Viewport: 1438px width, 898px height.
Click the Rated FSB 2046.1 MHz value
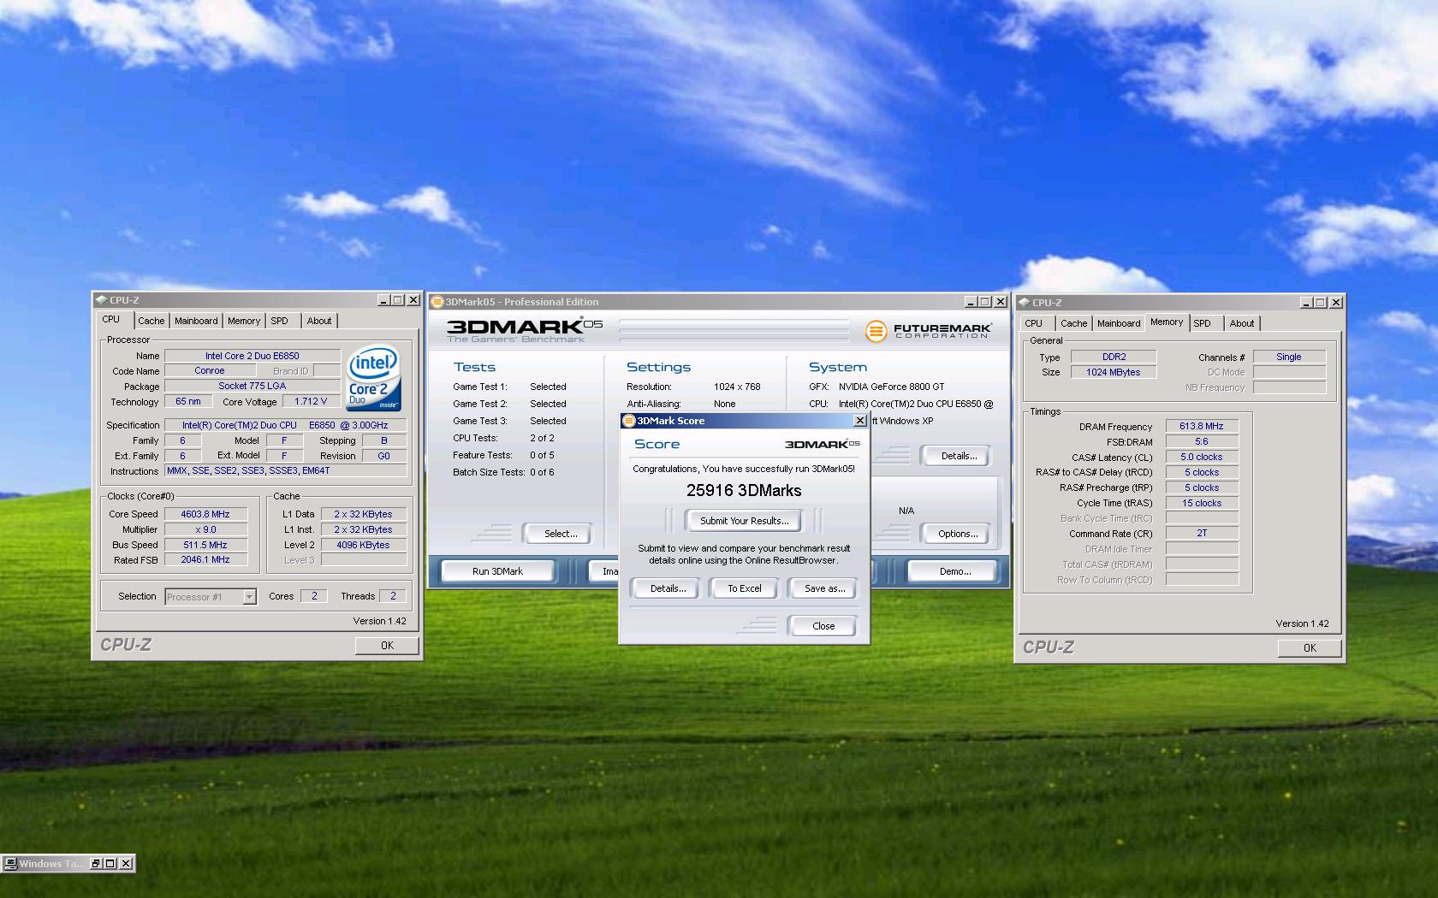pos(205,559)
